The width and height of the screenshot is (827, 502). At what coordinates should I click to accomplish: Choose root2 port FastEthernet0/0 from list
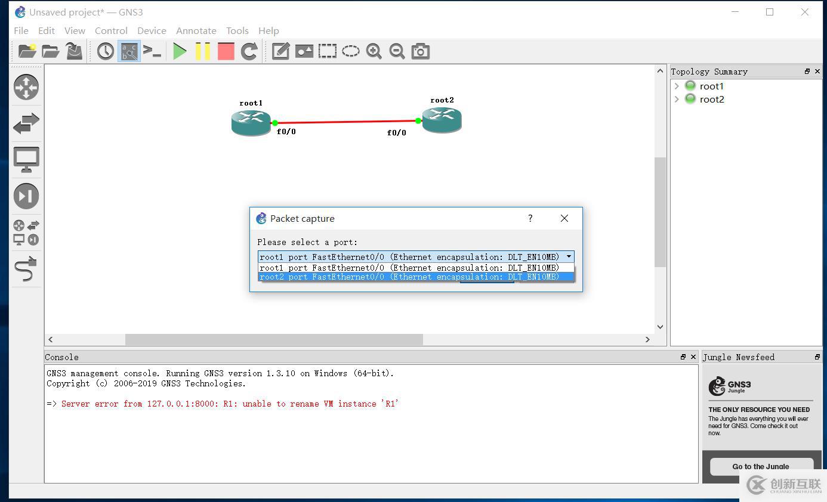coord(409,277)
